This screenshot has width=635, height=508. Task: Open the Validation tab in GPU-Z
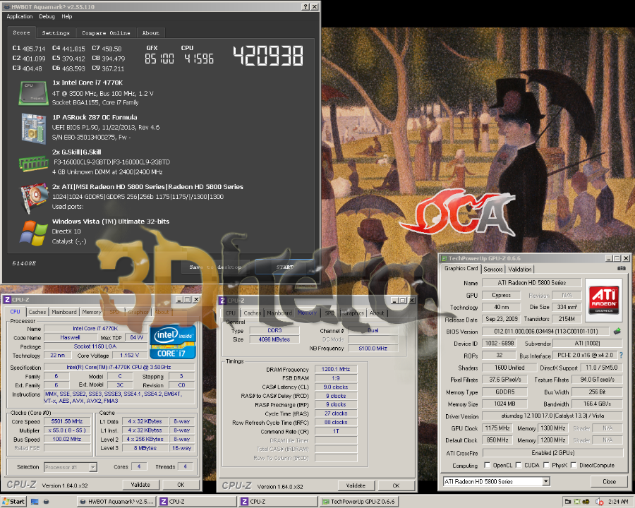[519, 269]
